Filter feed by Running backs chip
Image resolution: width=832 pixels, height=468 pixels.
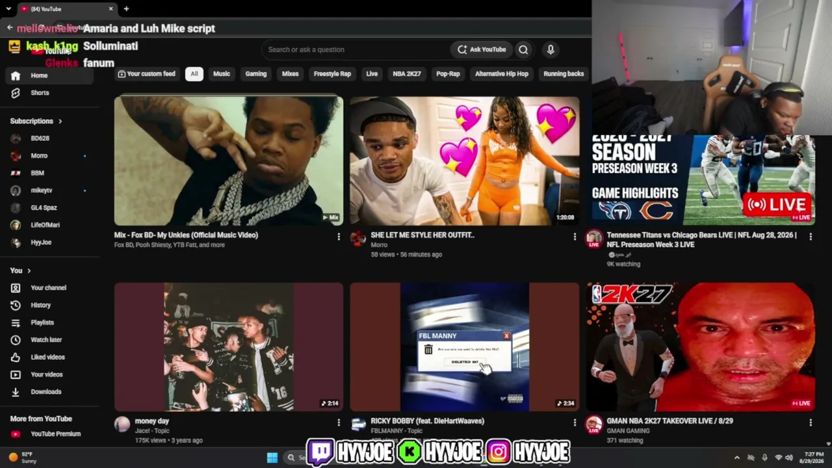pos(564,74)
